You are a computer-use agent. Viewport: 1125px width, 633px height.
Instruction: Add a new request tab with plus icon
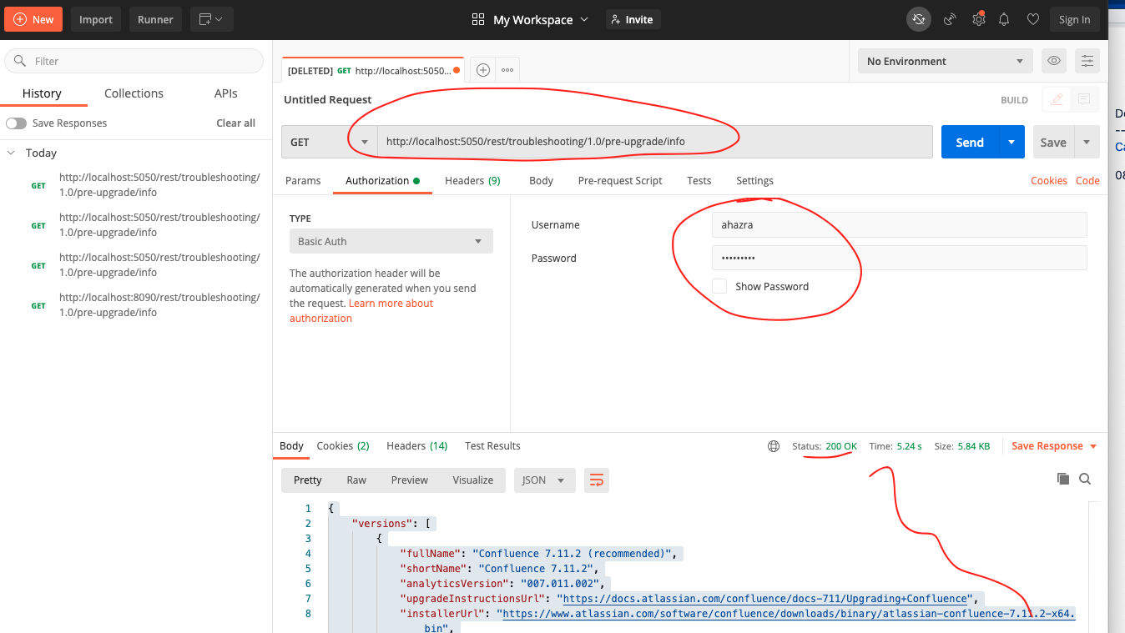483,70
